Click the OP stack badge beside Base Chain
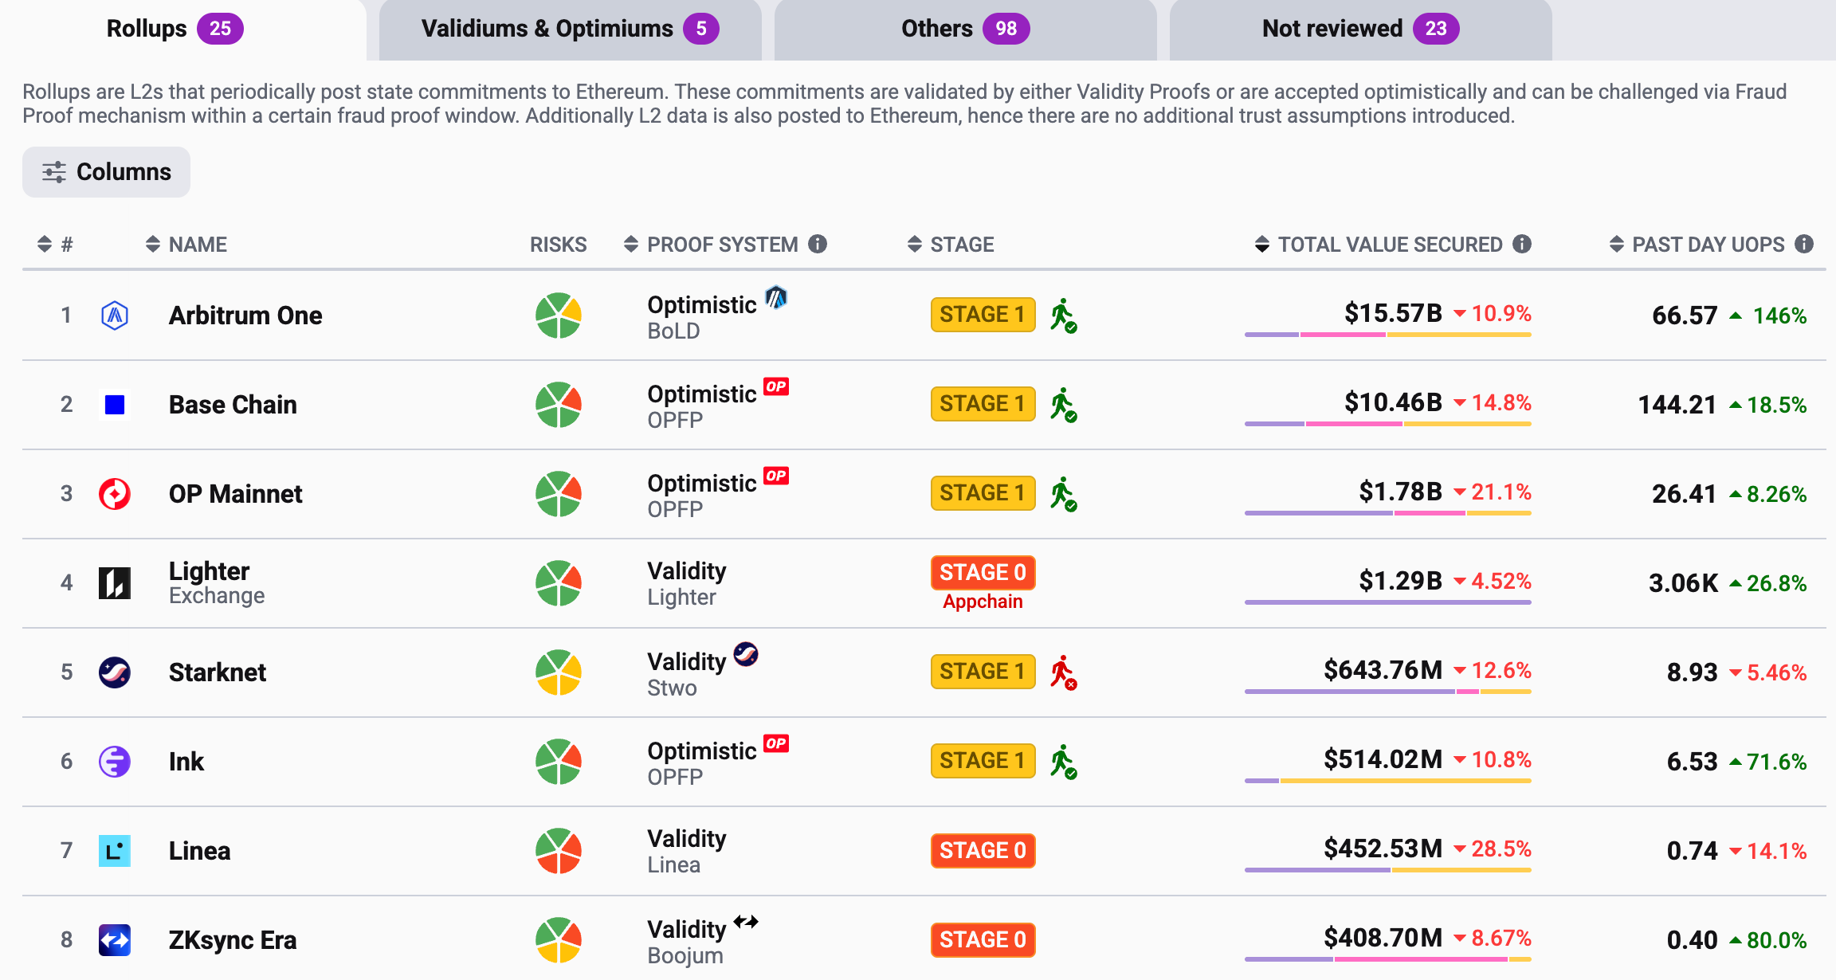The height and width of the screenshot is (980, 1836). pyautogui.click(x=775, y=386)
